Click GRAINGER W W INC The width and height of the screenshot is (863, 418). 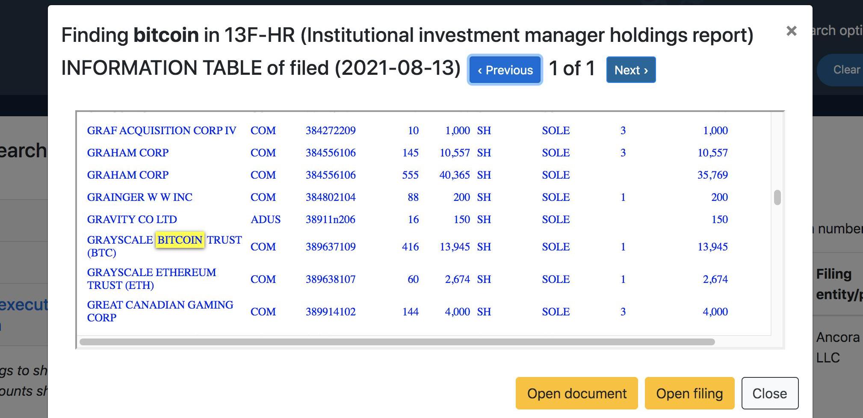(x=140, y=197)
